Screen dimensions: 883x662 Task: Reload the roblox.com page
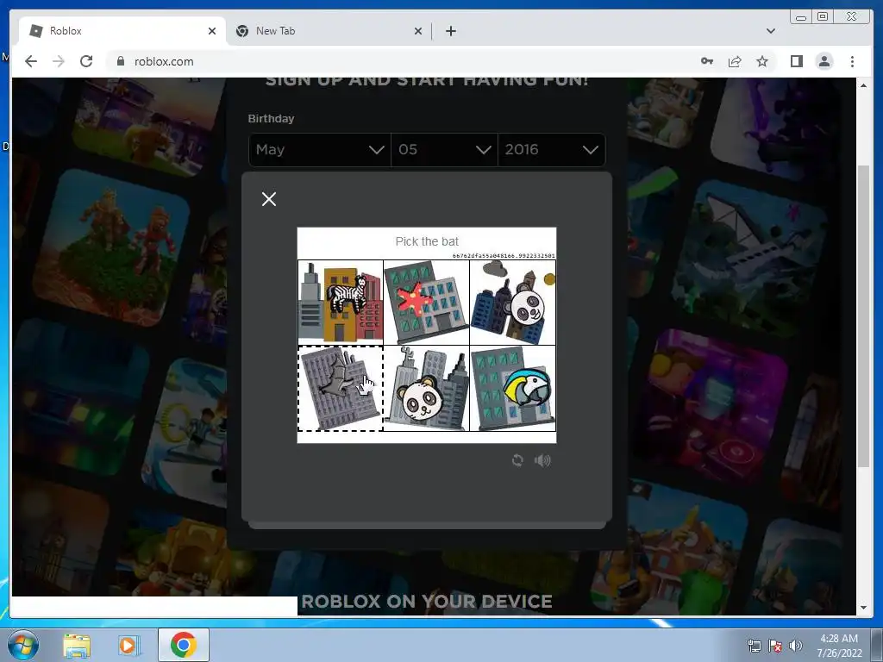[86, 61]
